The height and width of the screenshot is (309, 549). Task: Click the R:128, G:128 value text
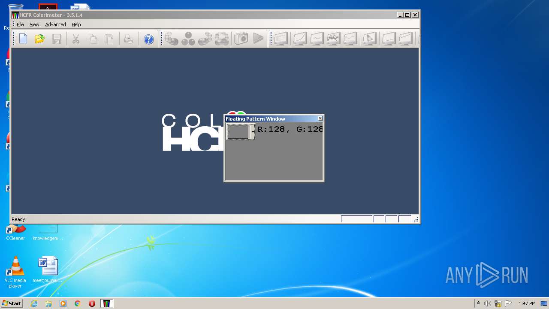[x=290, y=129]
